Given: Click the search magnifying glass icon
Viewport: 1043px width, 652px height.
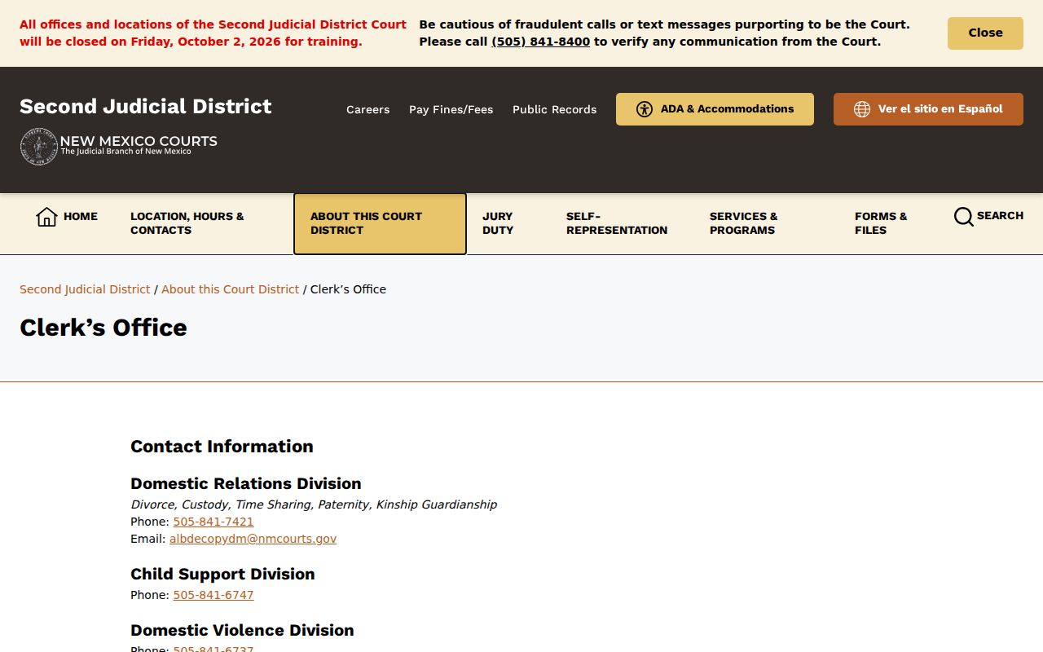Looking at the screenshot, I should (x=963, y=216).
